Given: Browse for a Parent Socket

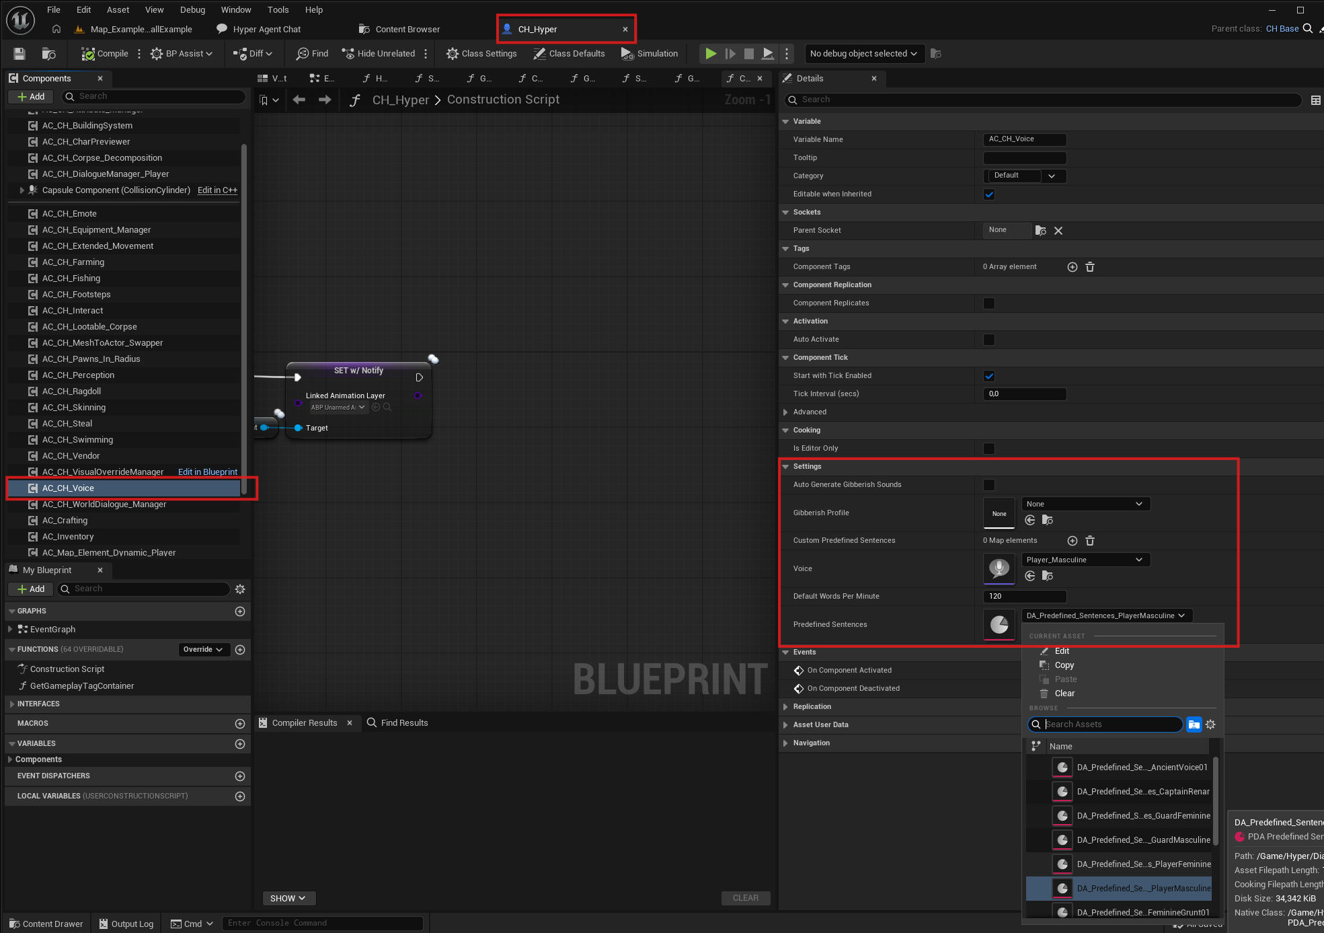Looking at the screenshot, I should point(1041,231).
